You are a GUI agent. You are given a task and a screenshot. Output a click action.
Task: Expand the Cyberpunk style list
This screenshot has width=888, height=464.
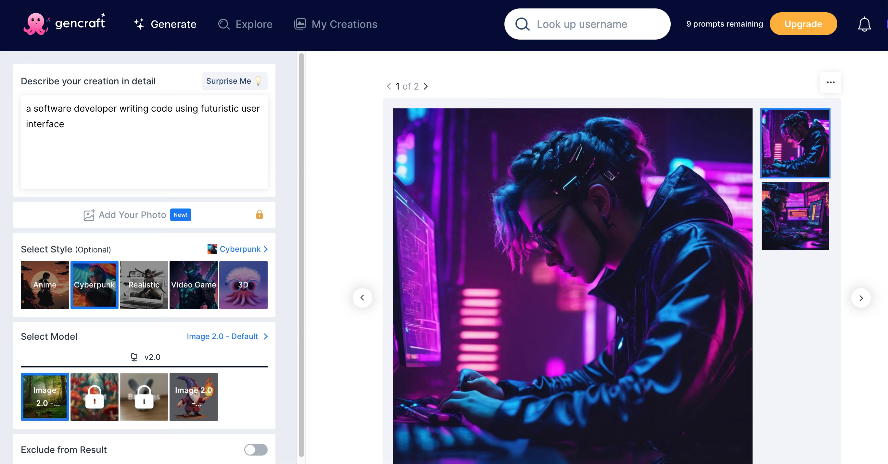click(x=238, y=249)
